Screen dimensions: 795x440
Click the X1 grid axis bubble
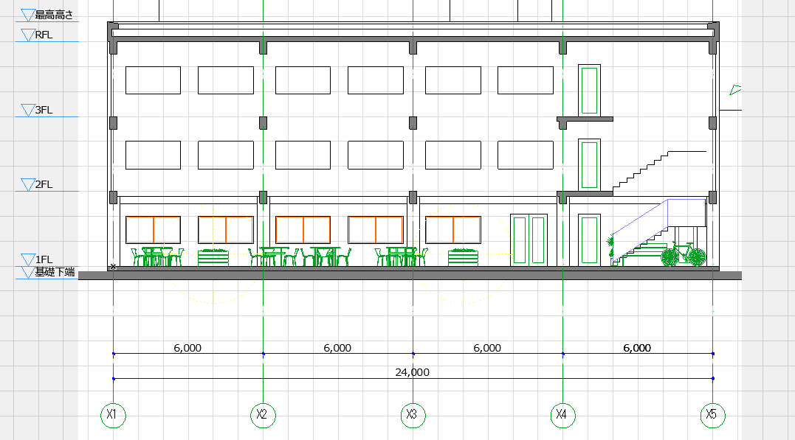point(113,415)
